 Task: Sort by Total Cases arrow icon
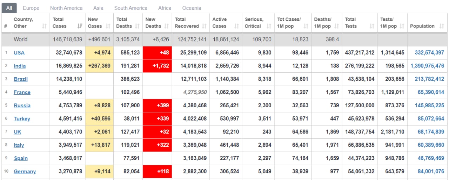click(x=80, y=26)
